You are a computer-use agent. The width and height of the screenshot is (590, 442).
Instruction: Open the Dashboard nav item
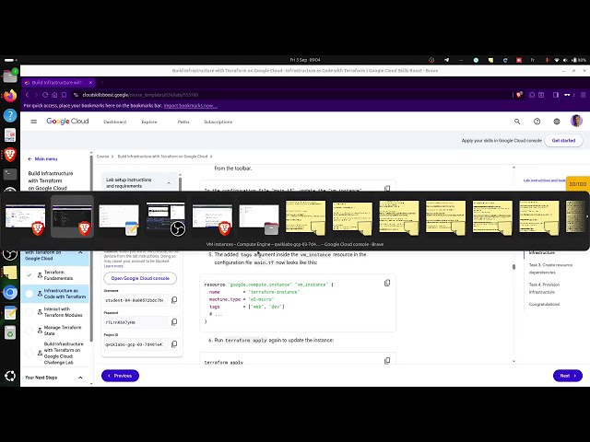(114, 122)
